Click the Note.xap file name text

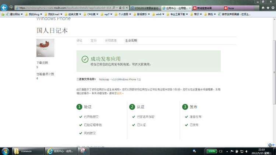(120, 80)
